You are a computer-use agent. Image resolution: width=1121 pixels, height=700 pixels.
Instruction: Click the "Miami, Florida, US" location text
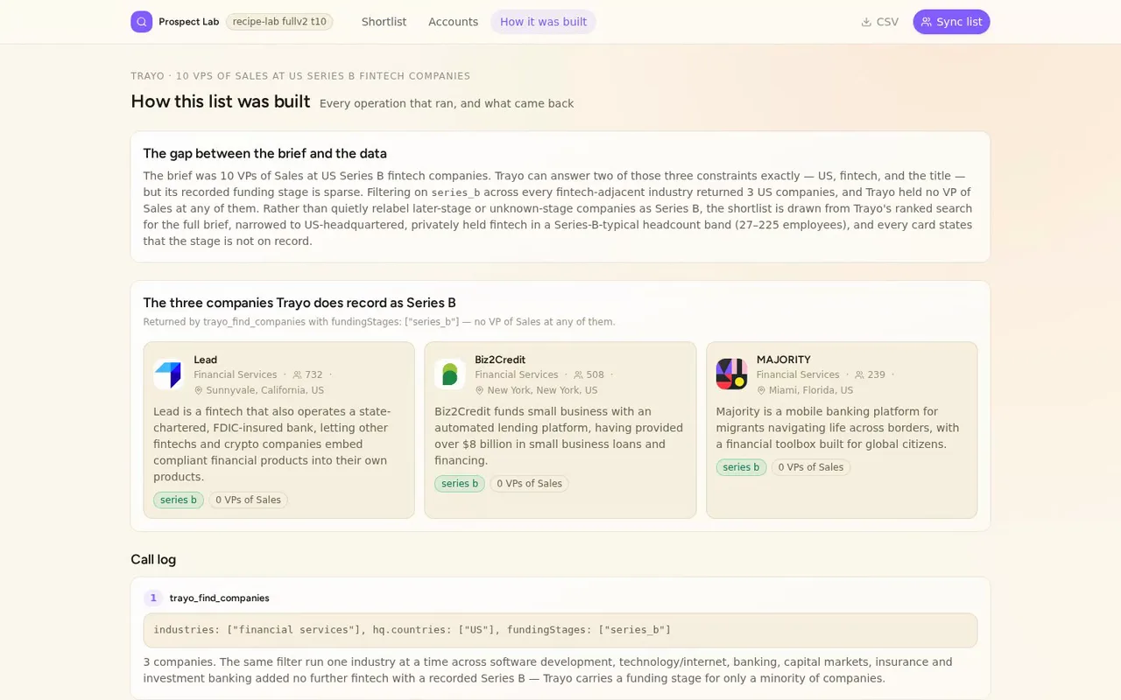click(x=811, y=390)
